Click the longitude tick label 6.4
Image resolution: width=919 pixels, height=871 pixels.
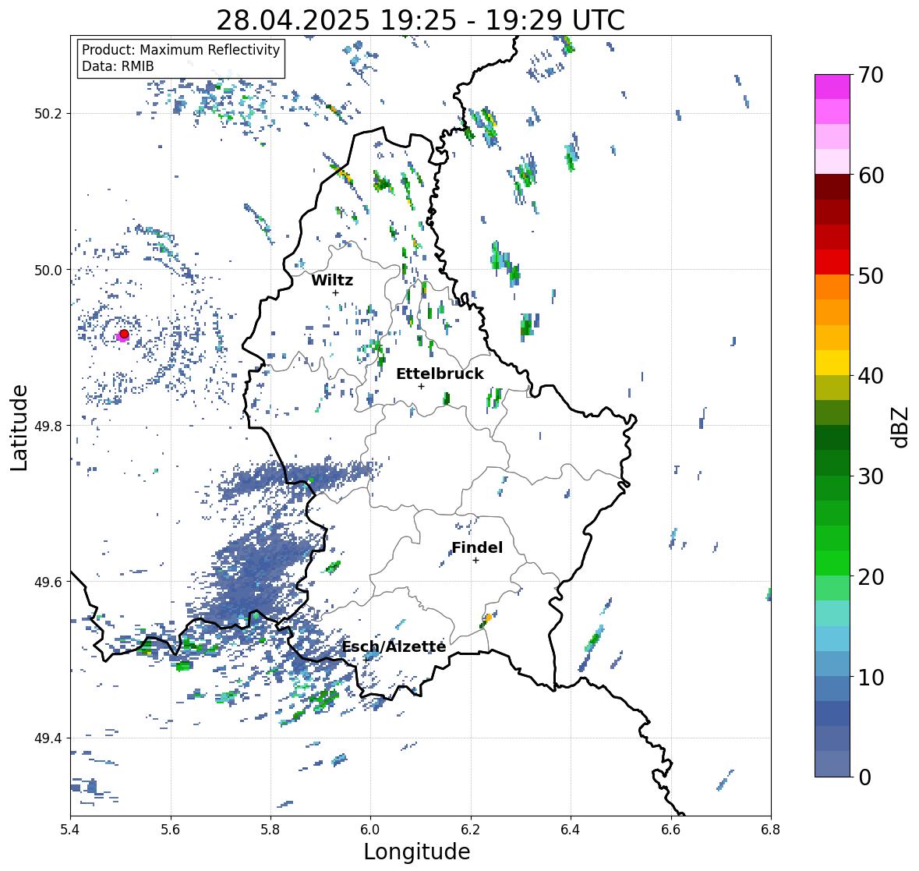(x=571, y=829)
